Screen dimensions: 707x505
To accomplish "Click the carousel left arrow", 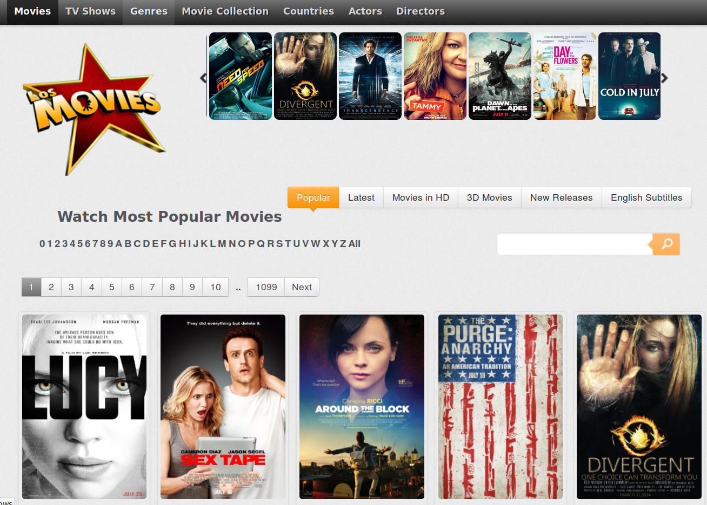I will (x=203, y=78).
